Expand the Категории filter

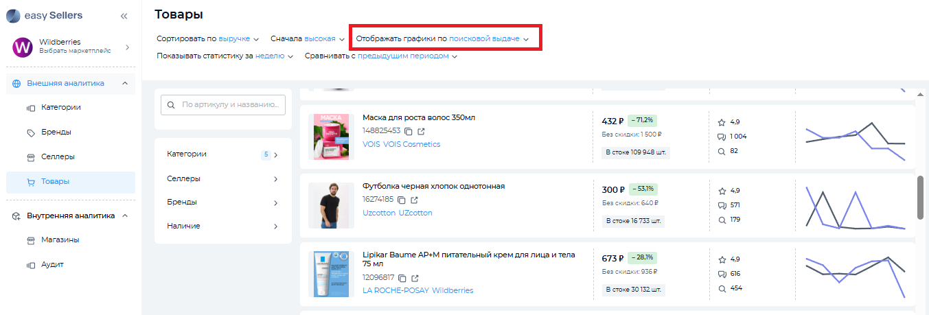tap(223, 154)
